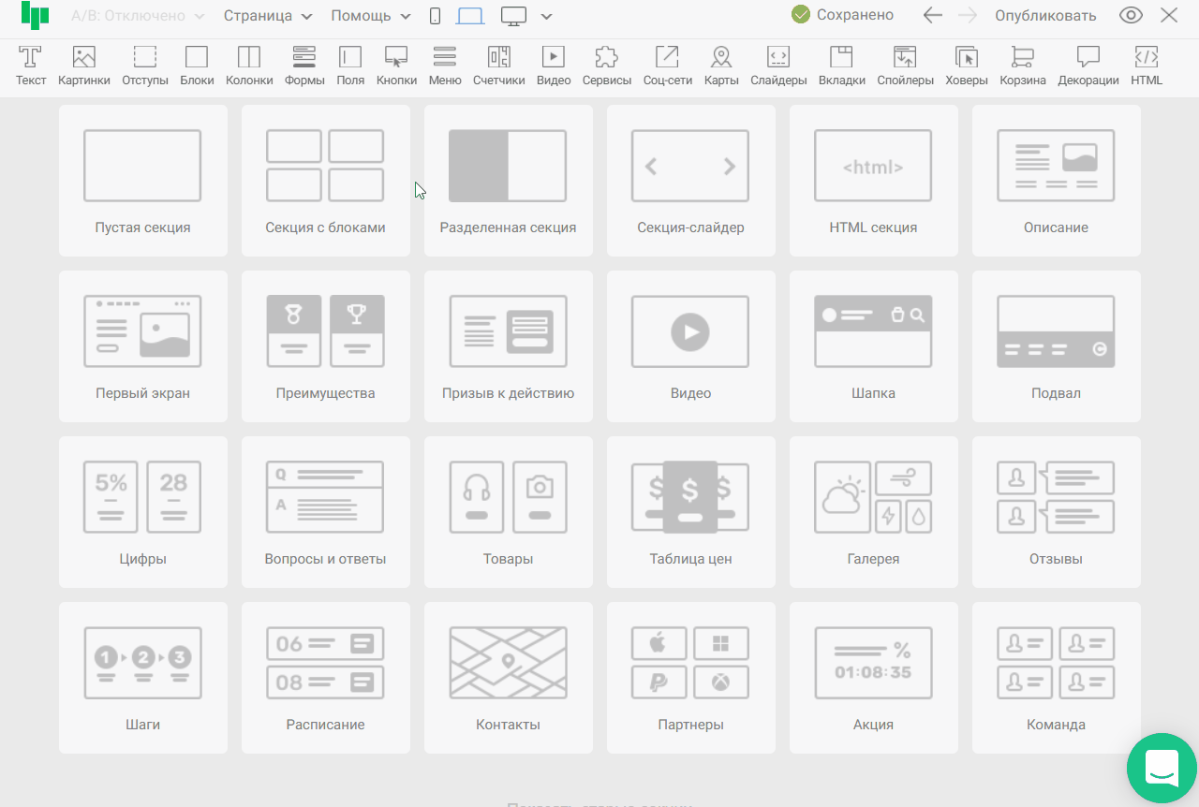Select the Текст tool icon

tap(31, 58)
